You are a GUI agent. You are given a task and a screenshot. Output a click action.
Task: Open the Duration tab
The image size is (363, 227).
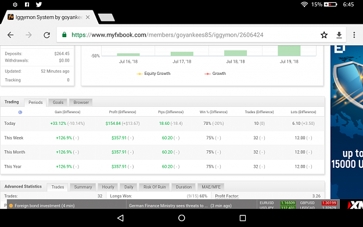[x=184, y=187]
